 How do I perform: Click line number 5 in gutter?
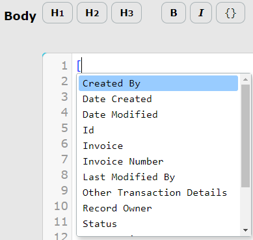pyautogui.click(x=64, y=128)
